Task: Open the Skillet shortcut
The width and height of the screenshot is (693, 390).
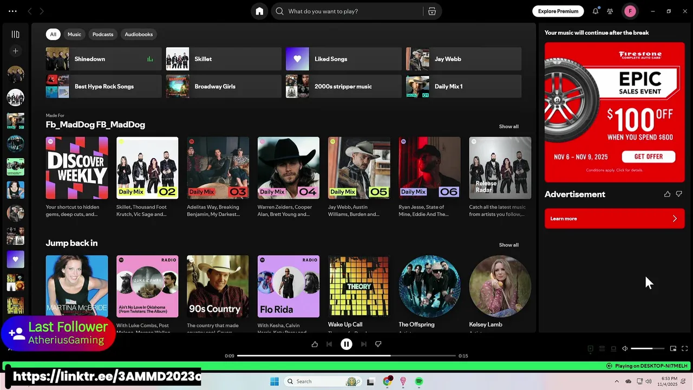Action: [x=224, y=59]
